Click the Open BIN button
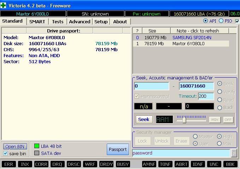Viewport: 240px width, 169px height. click(x=15, y=146)
